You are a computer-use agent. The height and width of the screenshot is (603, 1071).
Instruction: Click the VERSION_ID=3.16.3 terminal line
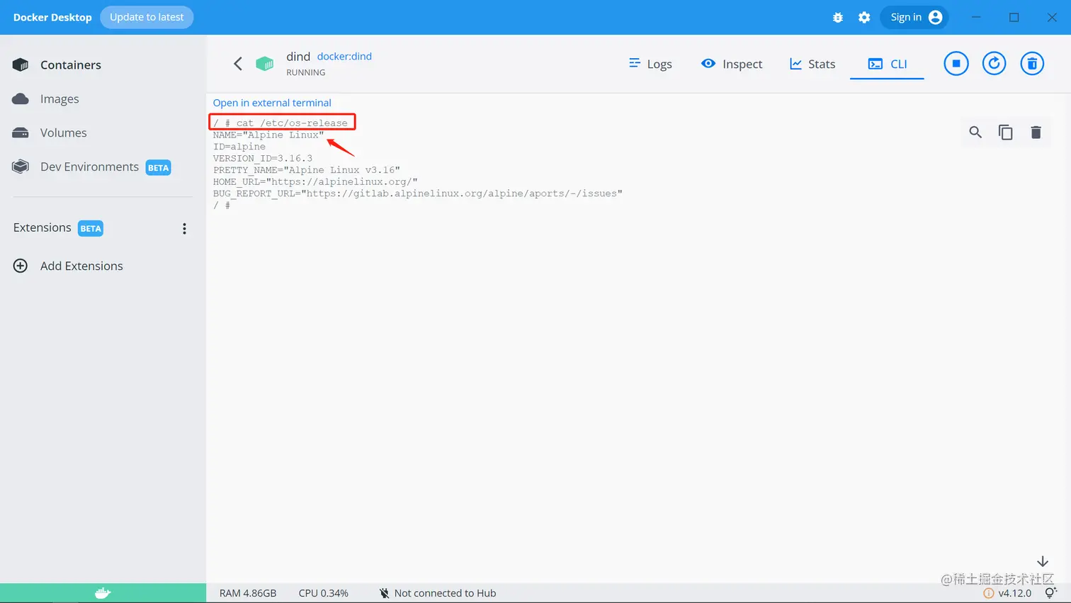tap(263, 158)
